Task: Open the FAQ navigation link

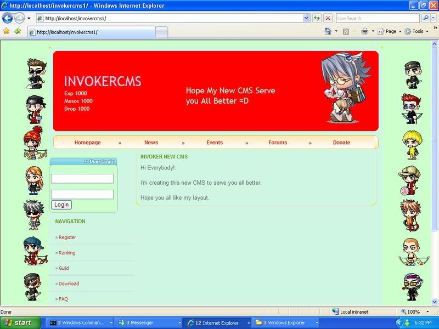Action: [x=63, y=299]
